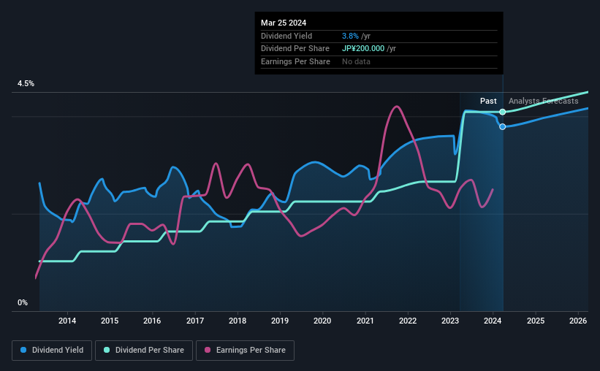Click the 3.8% dividend yield value
Screen dimensions: 600x371
350,36
